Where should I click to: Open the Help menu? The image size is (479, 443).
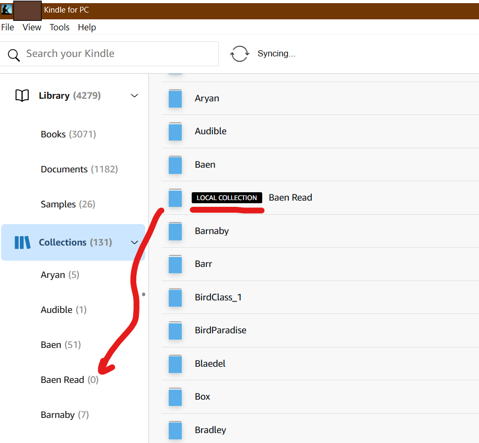click(x=87, y=28)
